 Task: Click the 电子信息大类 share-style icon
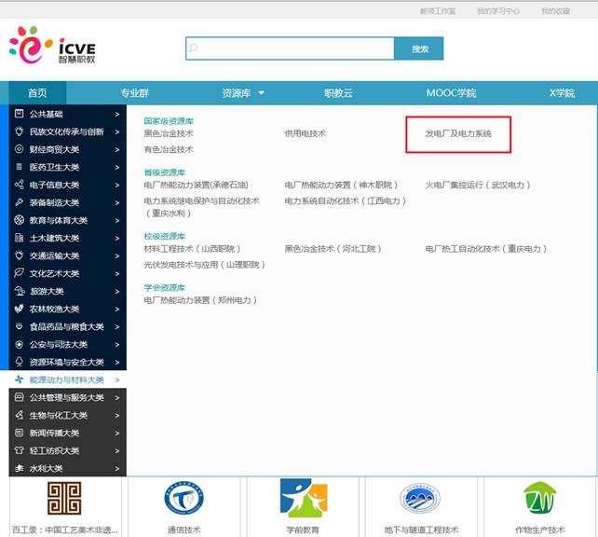[19, 185]
